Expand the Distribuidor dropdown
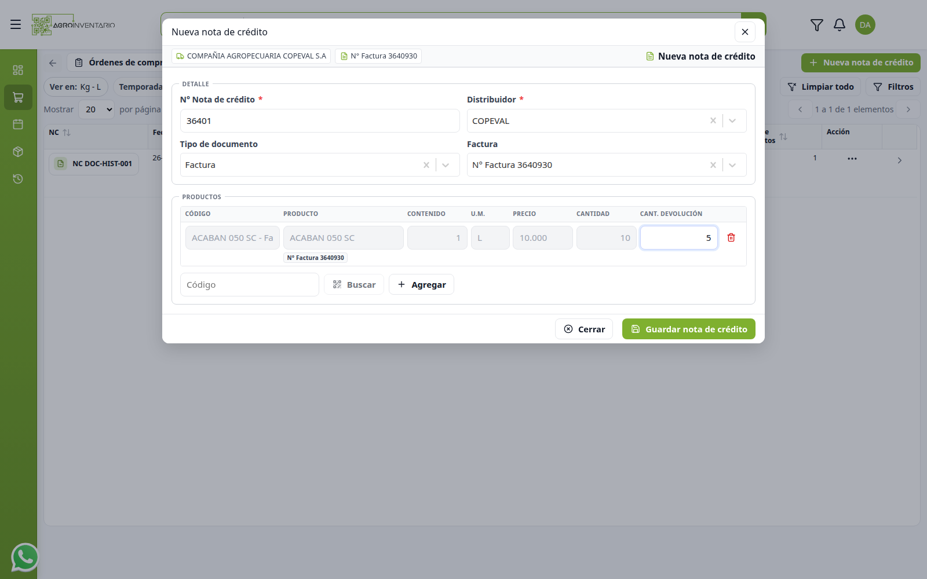Viewport: 927px width, 579px height. coord(732,120)
